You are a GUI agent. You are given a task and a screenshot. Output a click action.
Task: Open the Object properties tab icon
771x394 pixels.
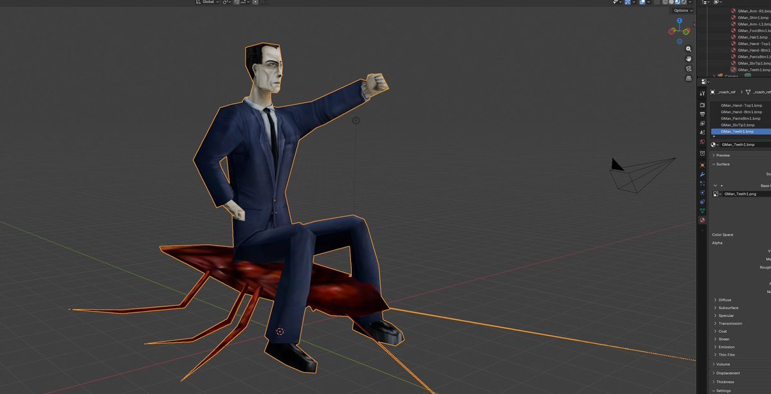pos(702,165)
